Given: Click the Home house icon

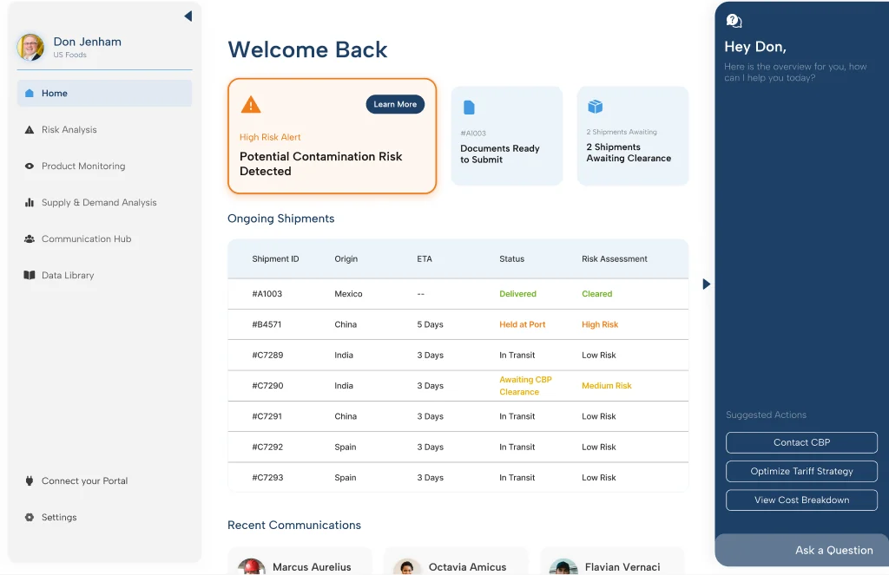Looking at the screenshot, I should [x=30, y=93].
